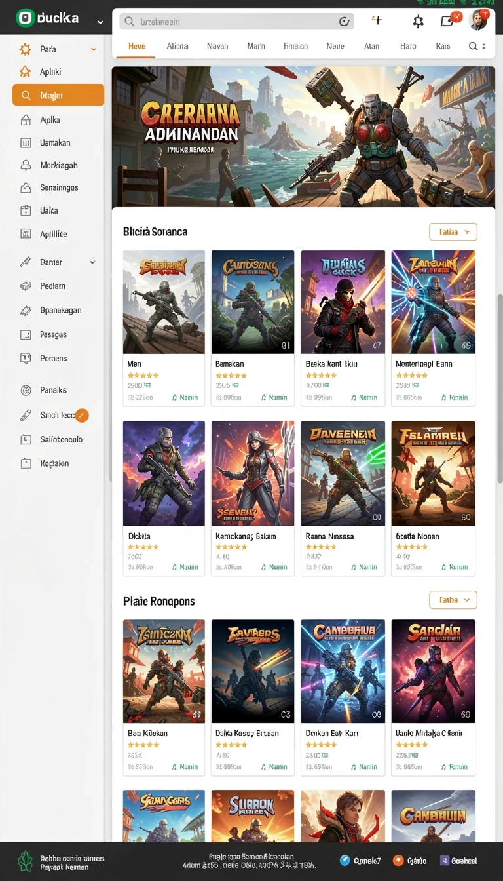Switch to the Kars tab
This screenshot has width=503, height=881.
point(443,46)
